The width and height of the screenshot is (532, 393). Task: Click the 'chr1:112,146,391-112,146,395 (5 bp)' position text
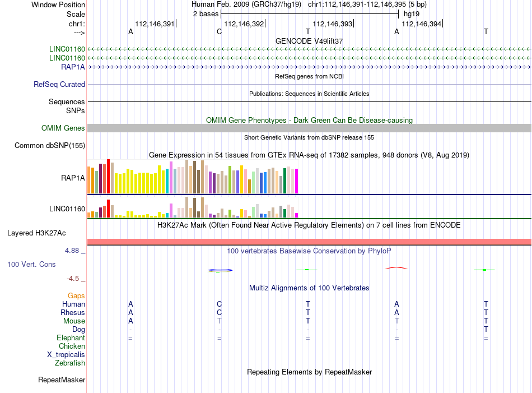[367, 4]
